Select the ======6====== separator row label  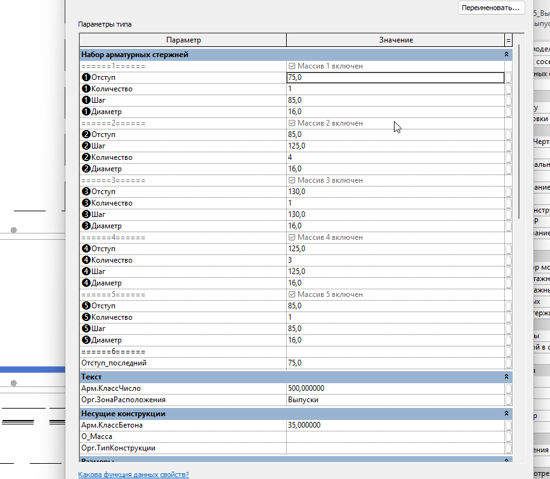click(114, 351)
